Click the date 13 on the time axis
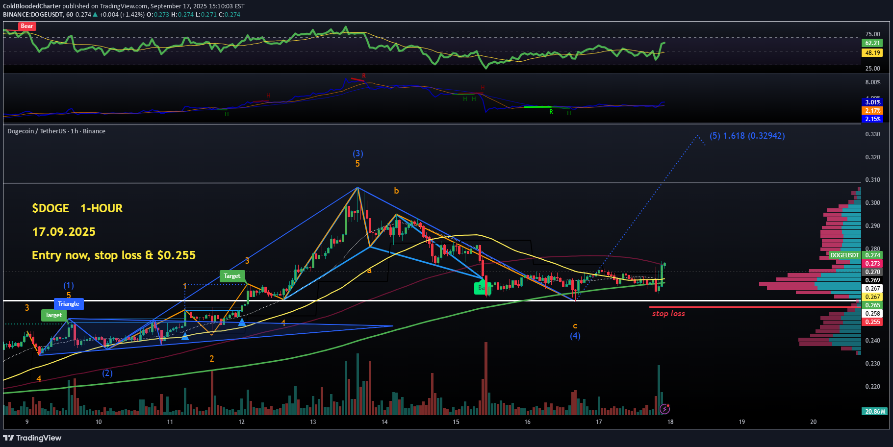Screen dimensions: 893x447 point(313,422)
